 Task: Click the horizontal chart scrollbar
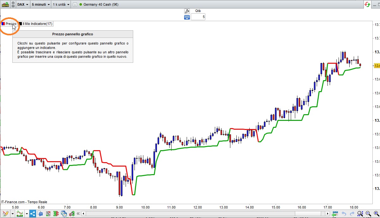click(x=205, y=214)
